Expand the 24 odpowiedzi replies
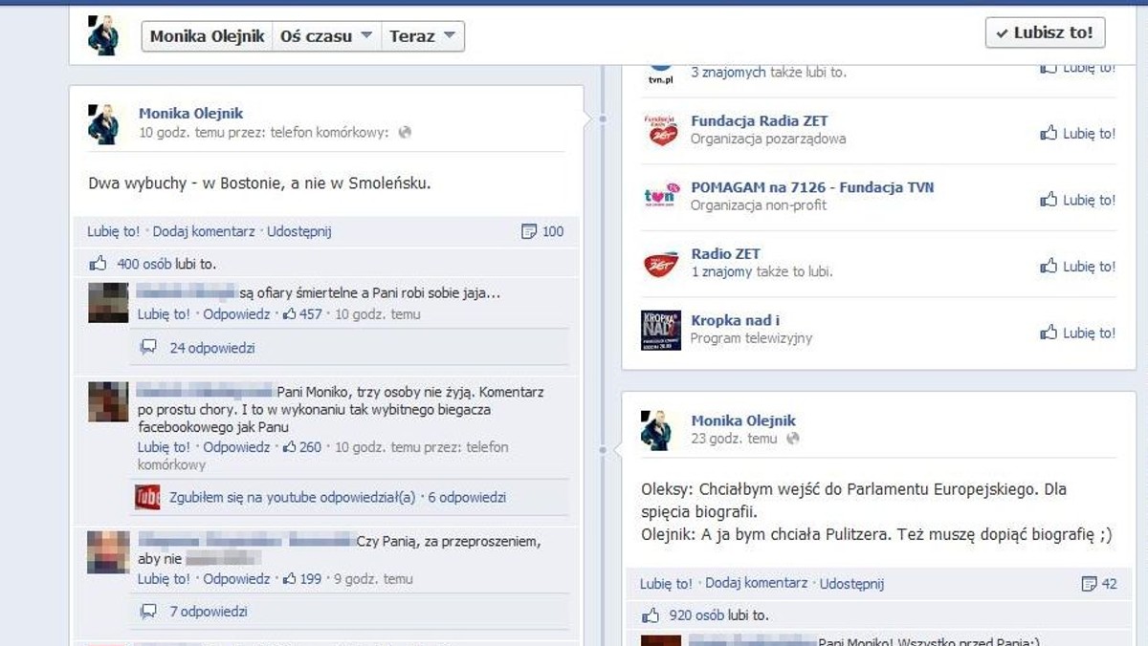This screenshot has width=1148, height=646. pos(212,348)
